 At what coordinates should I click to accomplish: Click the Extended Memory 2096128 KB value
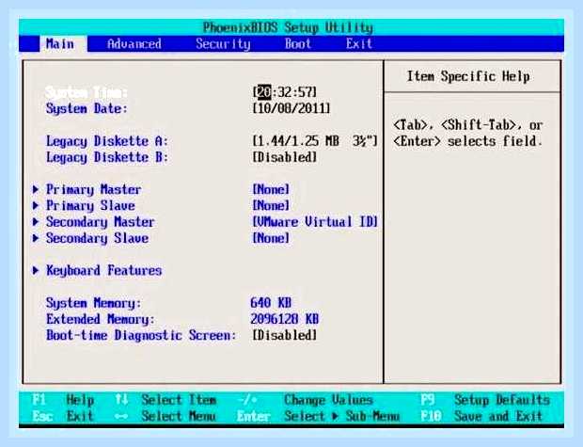(x=284, y=319)
